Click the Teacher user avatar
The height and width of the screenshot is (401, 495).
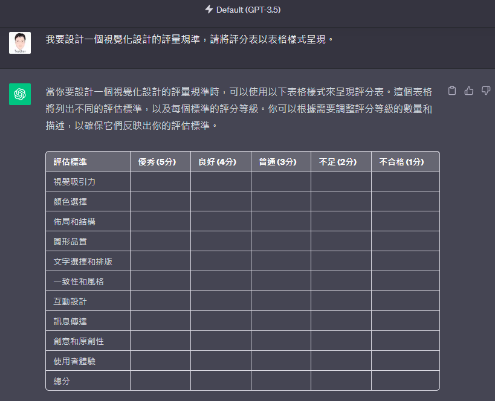coord(20,43)
